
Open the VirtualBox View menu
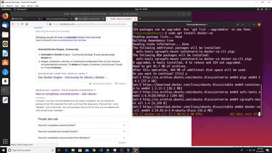tap(17, 6)
